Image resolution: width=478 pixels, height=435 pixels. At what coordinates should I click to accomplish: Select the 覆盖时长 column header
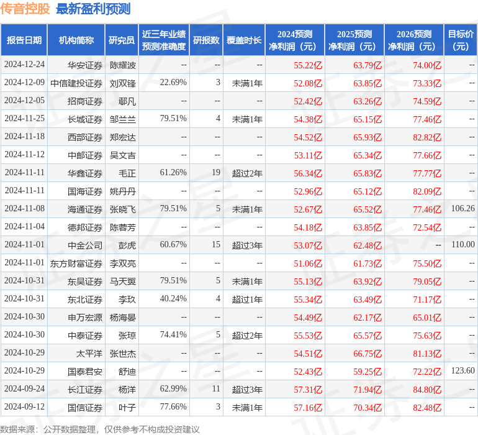point(244,40)
